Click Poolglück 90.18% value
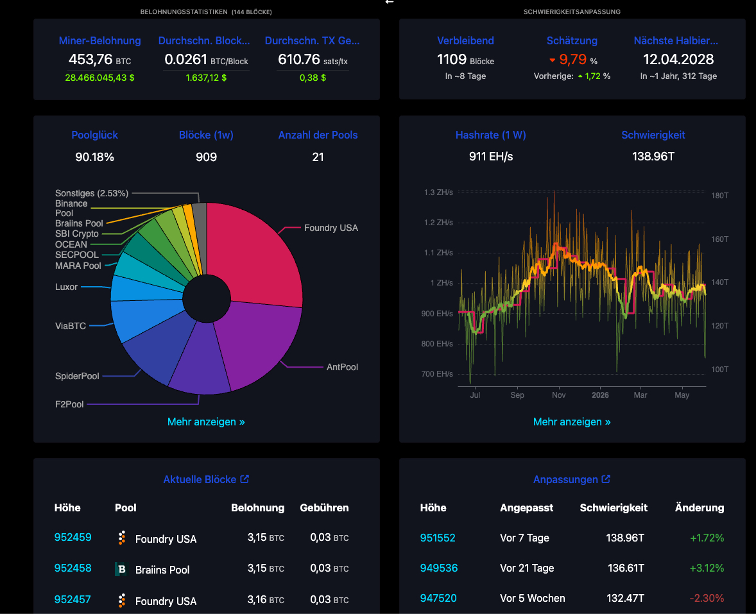 [94, 157]
